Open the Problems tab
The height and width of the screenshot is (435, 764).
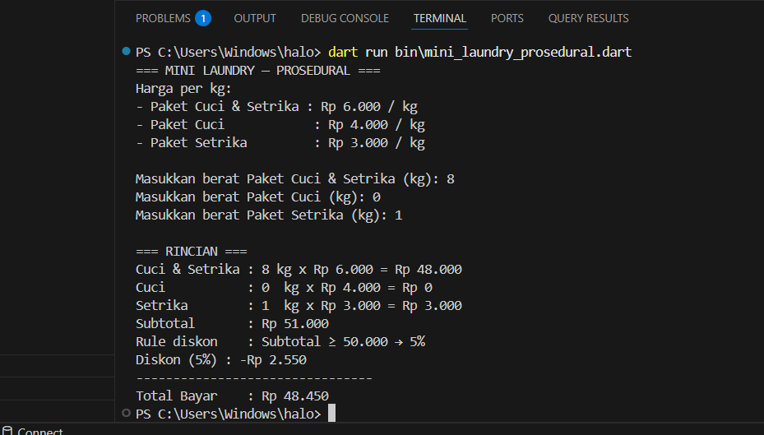(x=163, y=18)
